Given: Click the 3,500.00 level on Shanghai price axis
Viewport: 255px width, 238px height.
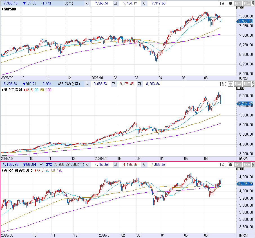Looking at the screenshot, I should pos(246,227).
